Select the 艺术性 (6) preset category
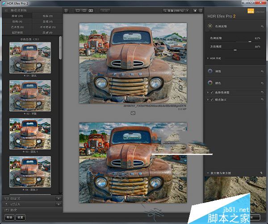Viewport: 268px width, 224px height. click(x=17, y=27)
